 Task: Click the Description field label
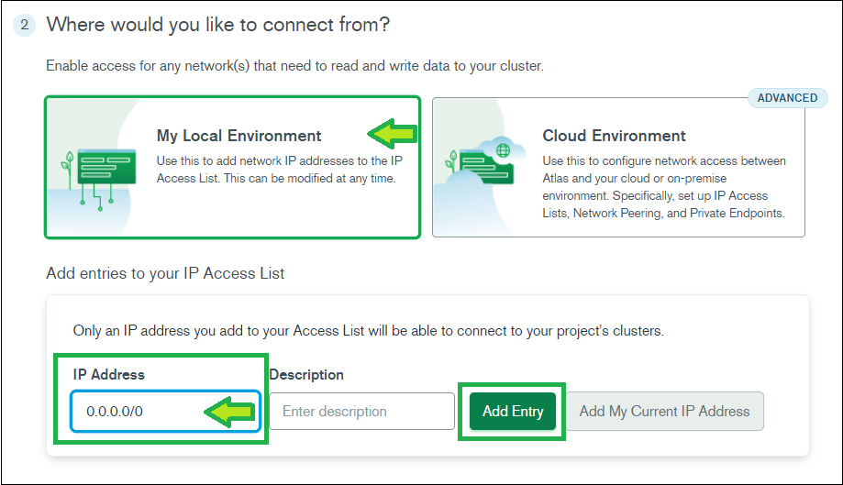point(306,374)
